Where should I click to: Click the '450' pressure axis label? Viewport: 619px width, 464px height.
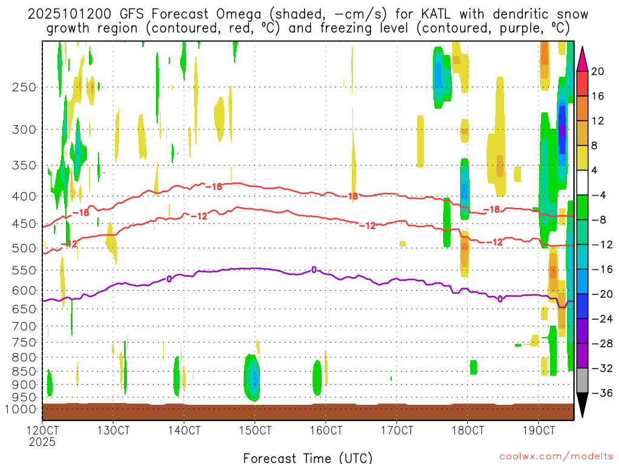click(x=24, y=224)
